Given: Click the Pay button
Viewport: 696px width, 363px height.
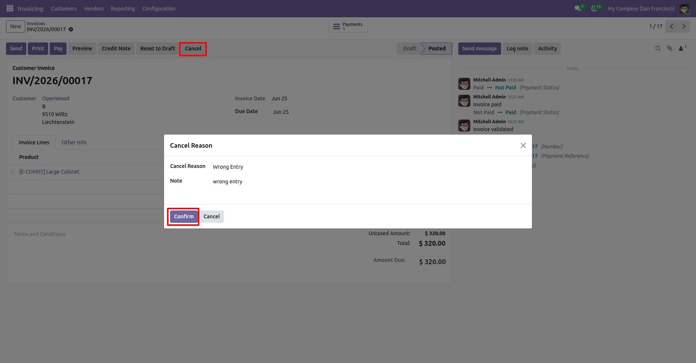Looking at the screenshot, I should [58, 48].
